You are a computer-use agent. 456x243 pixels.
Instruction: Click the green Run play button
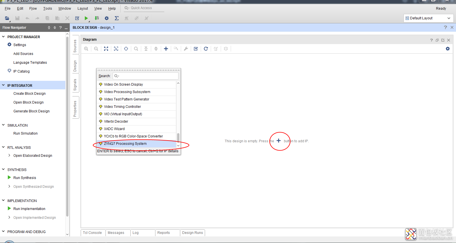[x=86, y=18]
